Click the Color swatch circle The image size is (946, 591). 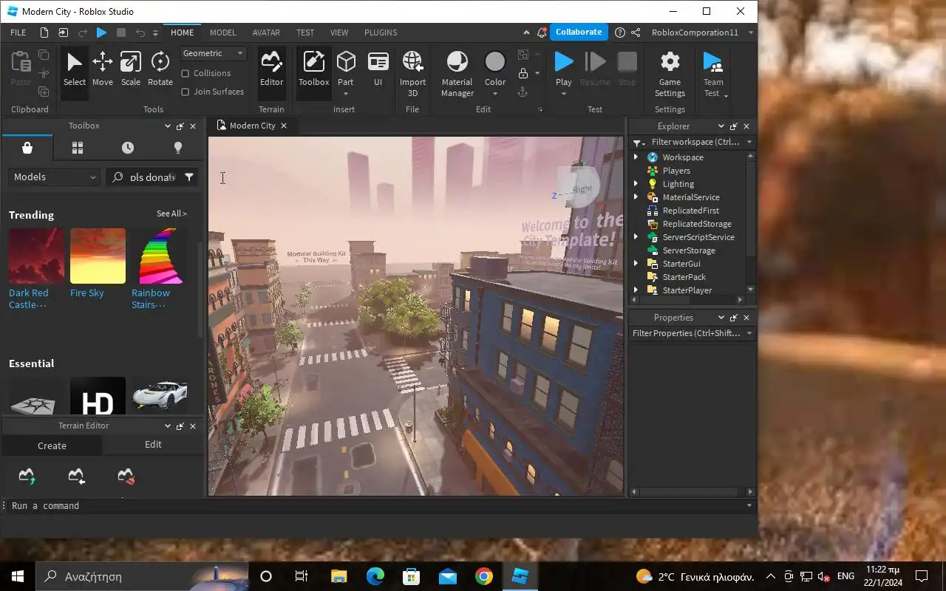pyautogui.click(x=495, y=61)
